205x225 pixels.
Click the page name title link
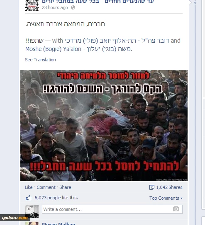click(x=98, y=1)
